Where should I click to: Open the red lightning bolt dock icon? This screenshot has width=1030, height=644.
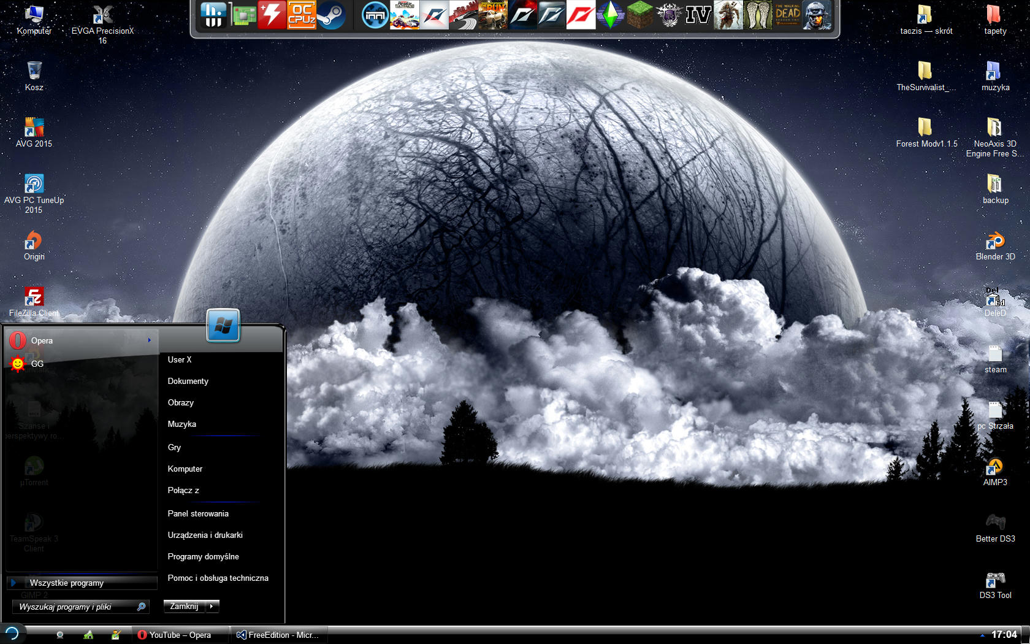[272, 15]
